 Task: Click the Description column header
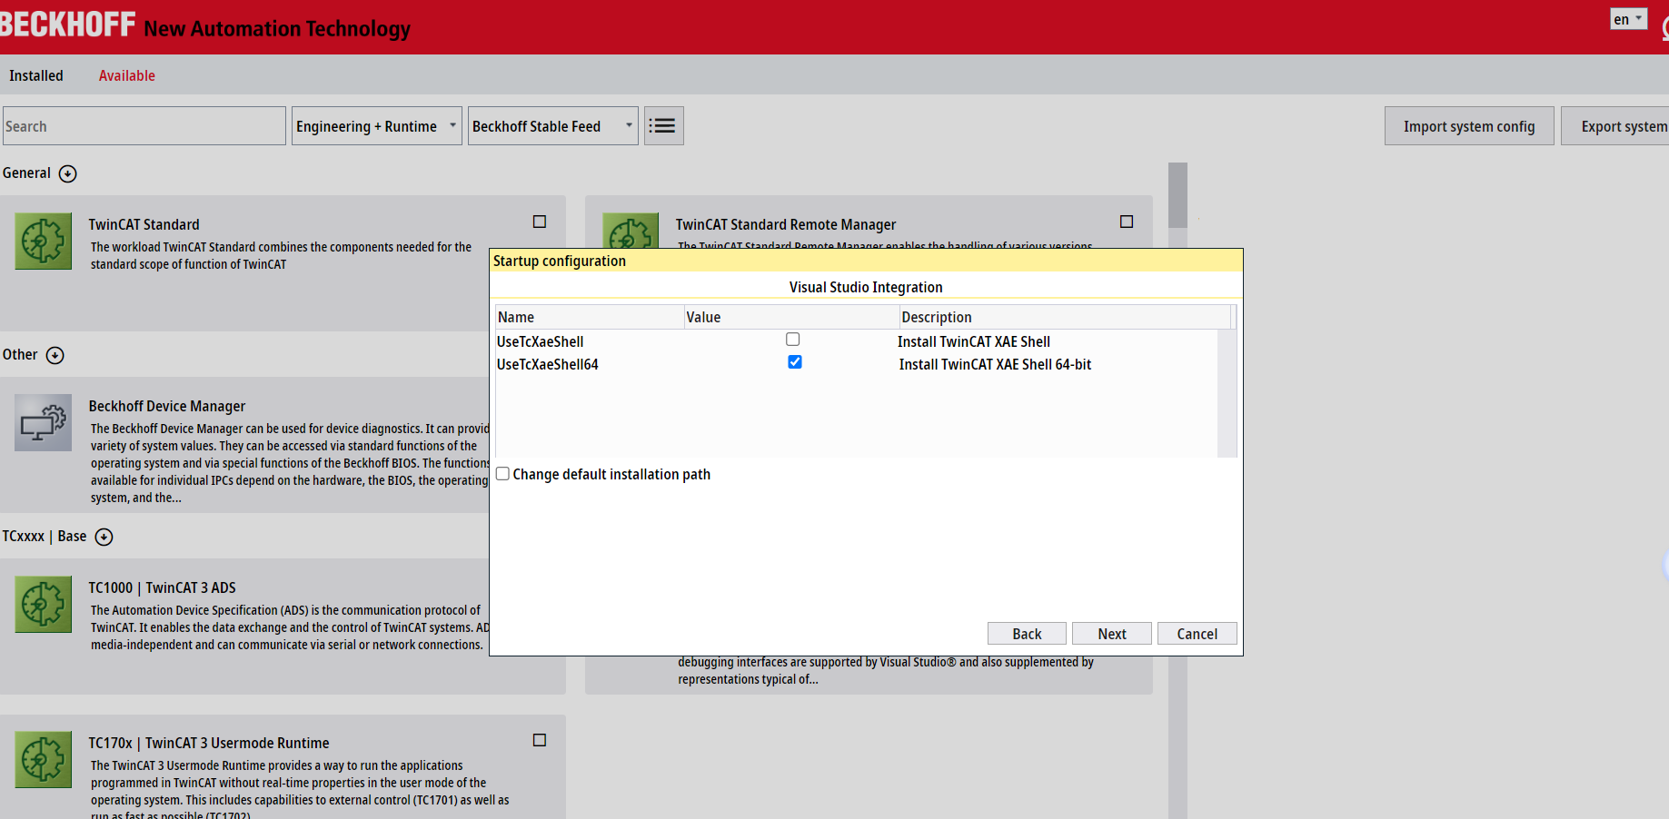[x=1065, y=317]
